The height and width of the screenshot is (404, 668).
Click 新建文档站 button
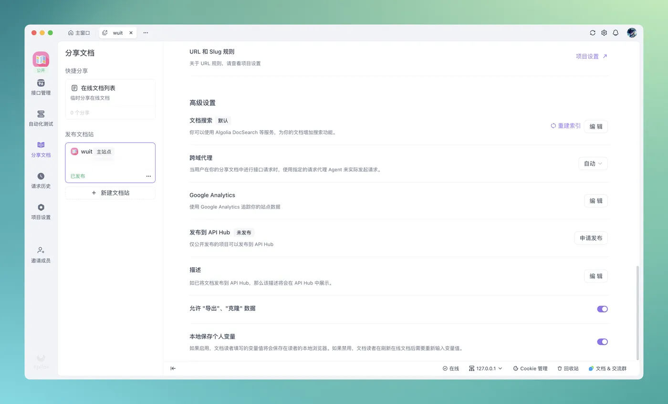click(x=110, y=193)
